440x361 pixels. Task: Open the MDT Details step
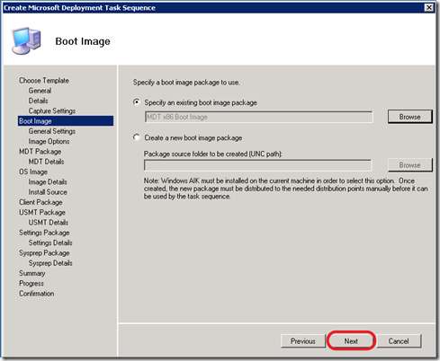click(x=46, y=162)
